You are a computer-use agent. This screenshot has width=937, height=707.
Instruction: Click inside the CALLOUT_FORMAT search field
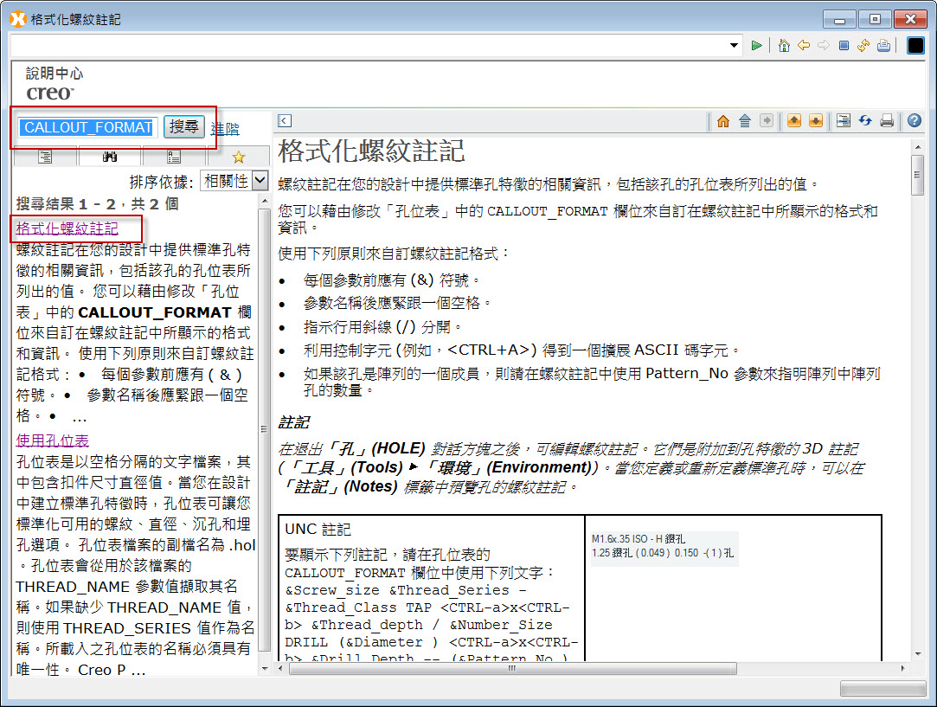[87, 127]
